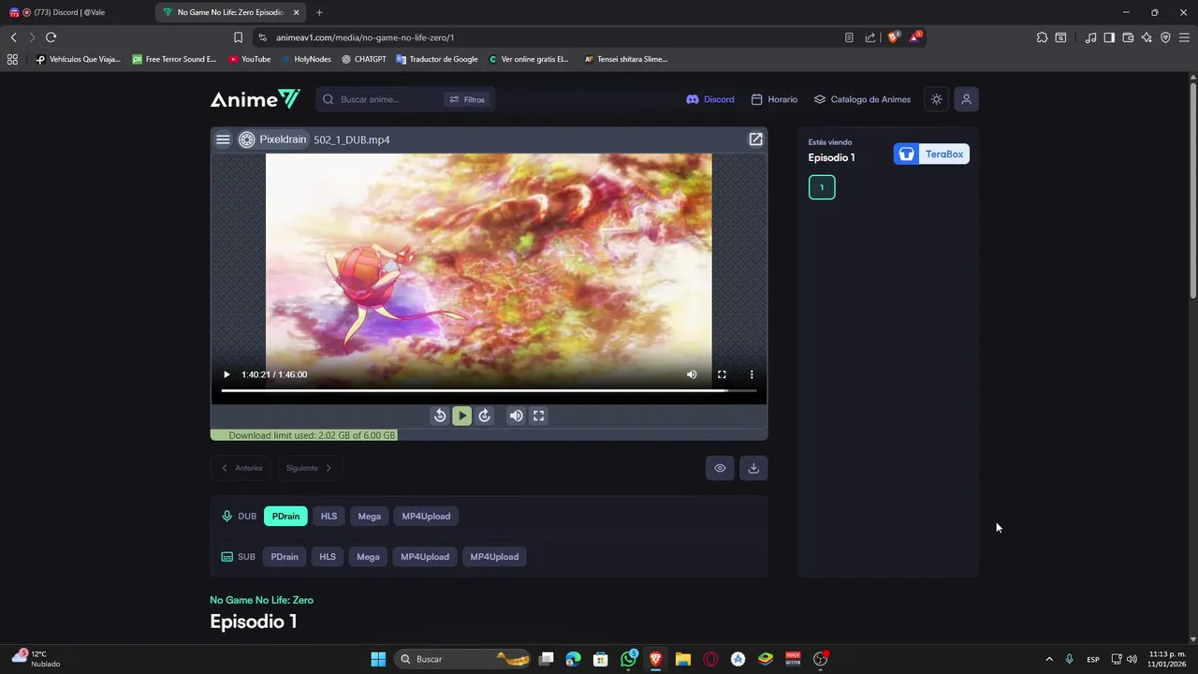Play the video in native controls
This screenshot has height=674, width=1198.
point(226,374)
